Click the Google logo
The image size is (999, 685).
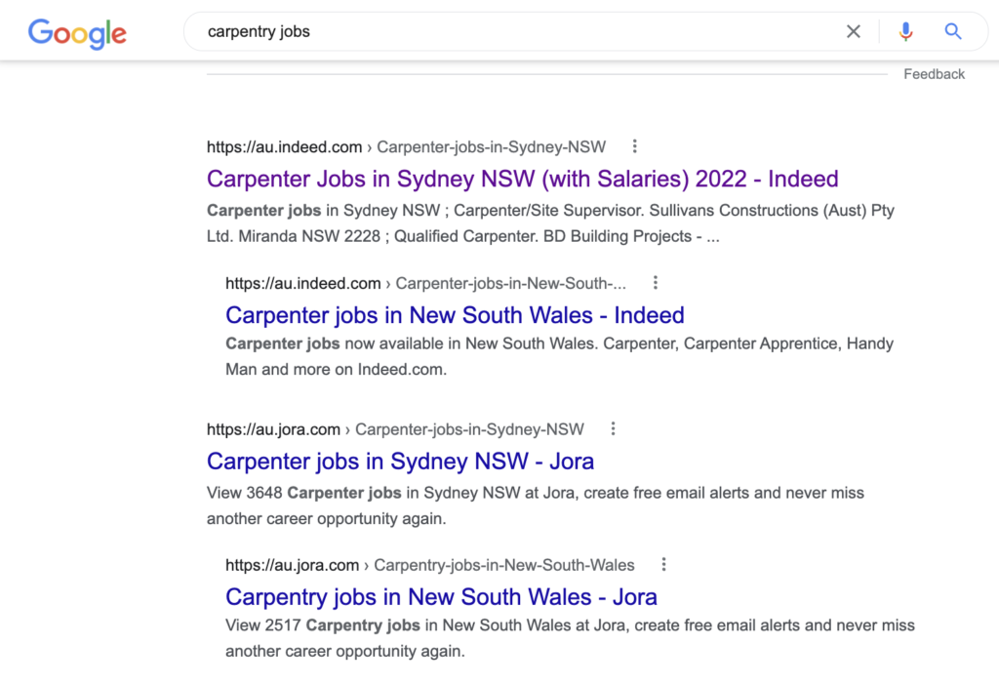[77, 33]
